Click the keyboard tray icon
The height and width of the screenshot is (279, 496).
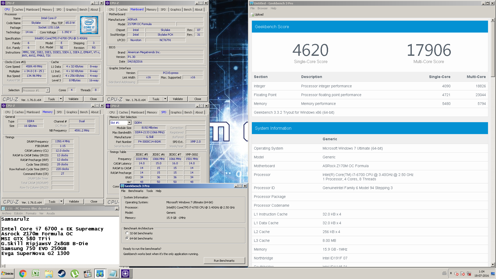click(444, 273)
